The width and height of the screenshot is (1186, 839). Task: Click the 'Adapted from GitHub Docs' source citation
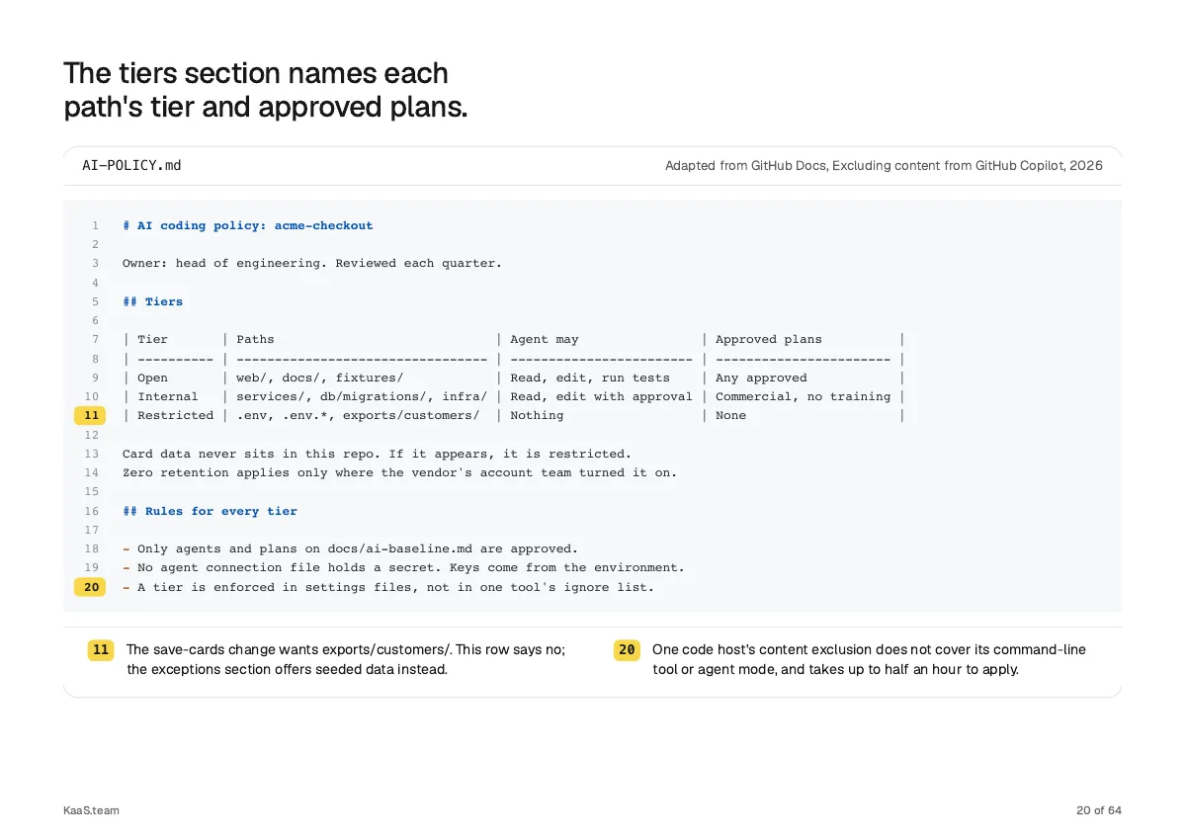click(x=884, y=165)
